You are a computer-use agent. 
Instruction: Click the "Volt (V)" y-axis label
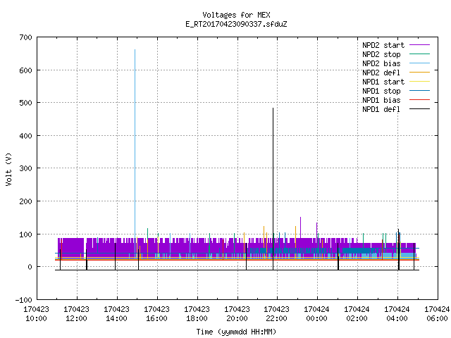click(8, 170)
